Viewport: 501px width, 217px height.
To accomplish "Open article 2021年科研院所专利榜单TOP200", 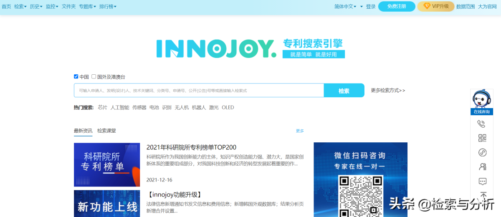I will pos(191,147).
